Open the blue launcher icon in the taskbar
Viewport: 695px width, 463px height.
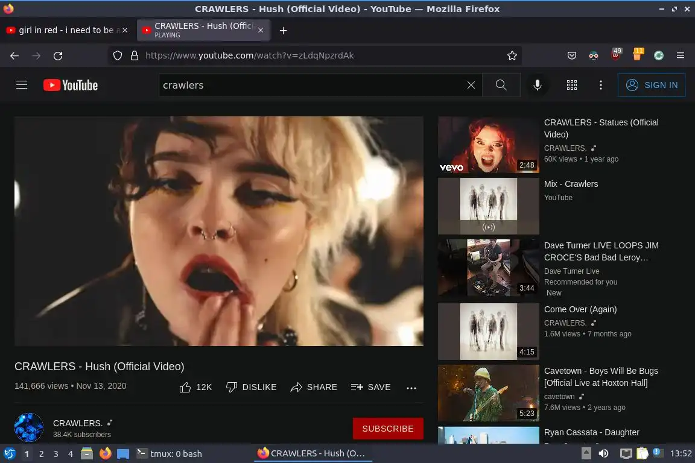123,454
